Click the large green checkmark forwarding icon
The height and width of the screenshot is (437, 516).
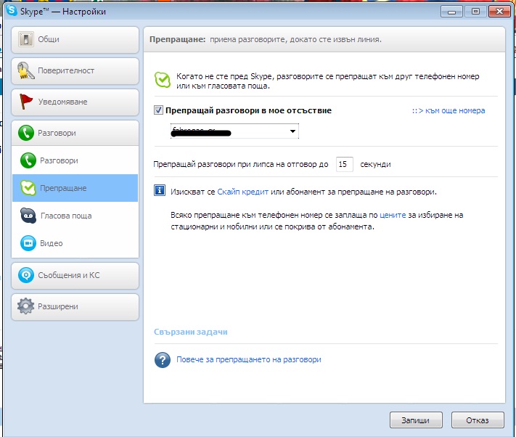click(x=163, y=80)
